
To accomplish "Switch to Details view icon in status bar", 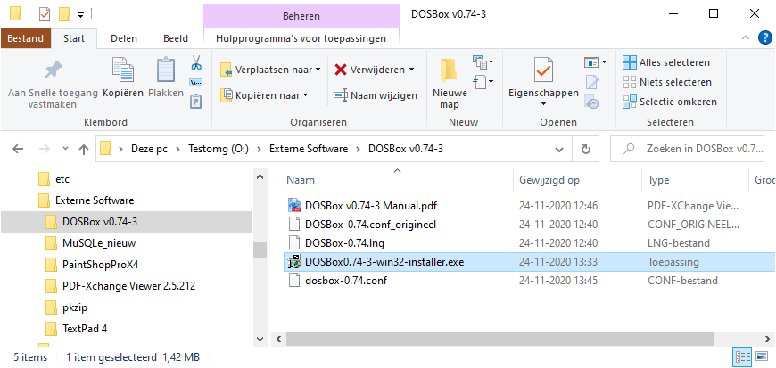I will (741, 356).
